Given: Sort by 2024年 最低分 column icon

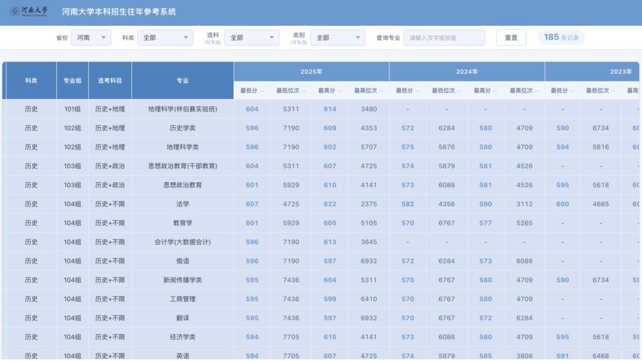Looking at the screenshot, I should pos(418,91).
